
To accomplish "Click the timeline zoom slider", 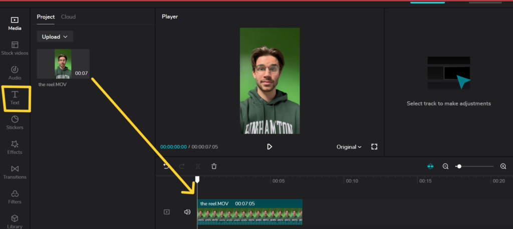I will pyautogui.click(x=474, y=166).
